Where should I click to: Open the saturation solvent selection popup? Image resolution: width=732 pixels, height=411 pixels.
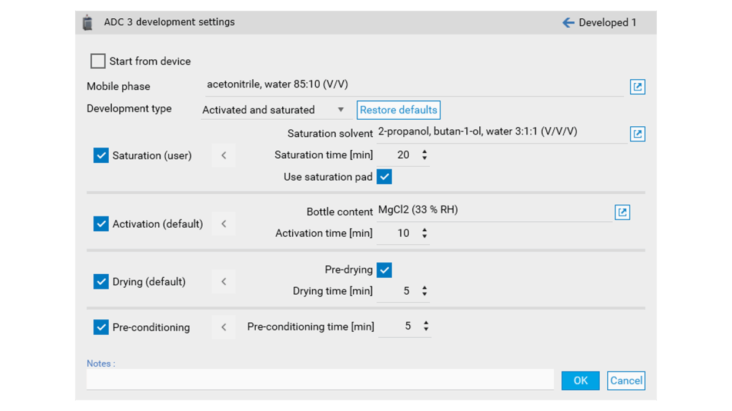tap(637, 134)
